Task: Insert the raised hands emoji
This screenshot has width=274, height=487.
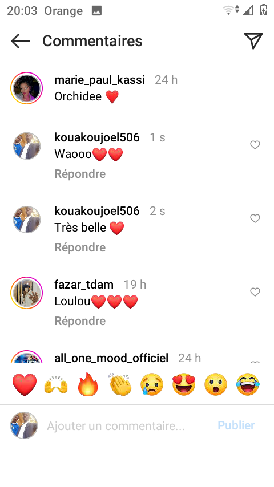Action: click(x=56, y=384)
